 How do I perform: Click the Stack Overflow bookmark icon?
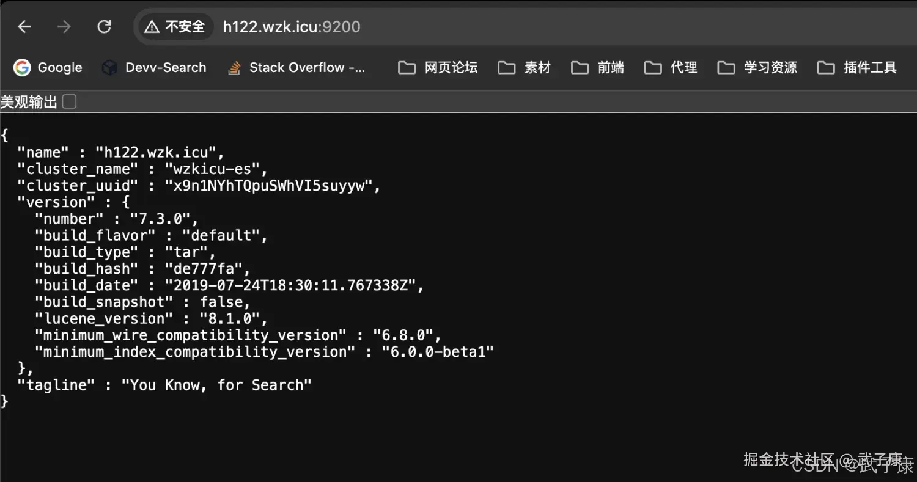[234, 68]
